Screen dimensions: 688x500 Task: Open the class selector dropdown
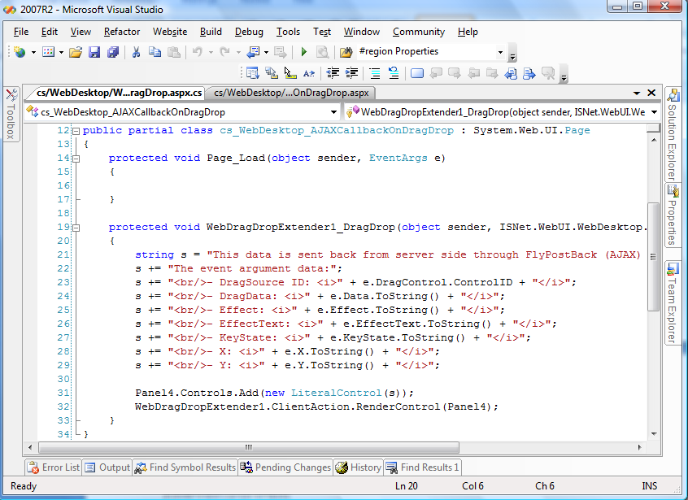pos(334,112)
